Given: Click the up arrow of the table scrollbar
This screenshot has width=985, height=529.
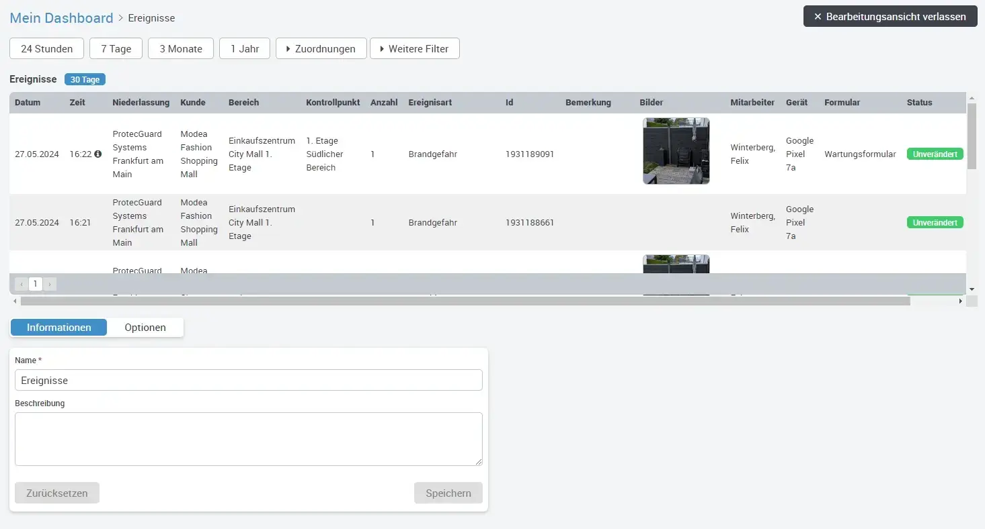Looking at the screenshot, I should pos(972,98).
